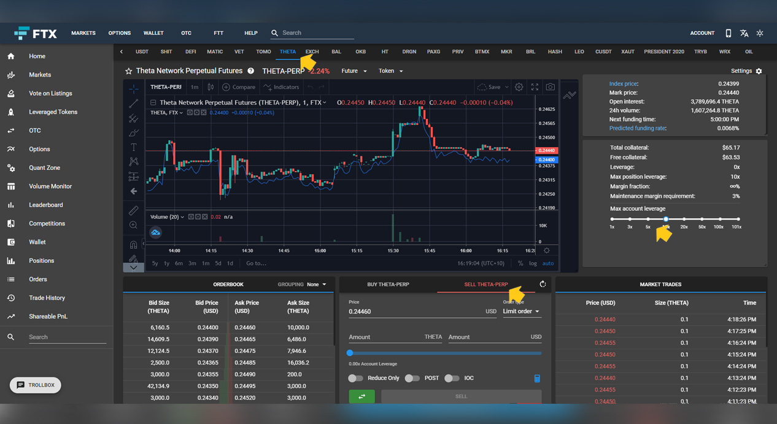Click the Compare button on the chart
The width and height of the screenshot is (777, 424).
[239, 87]
